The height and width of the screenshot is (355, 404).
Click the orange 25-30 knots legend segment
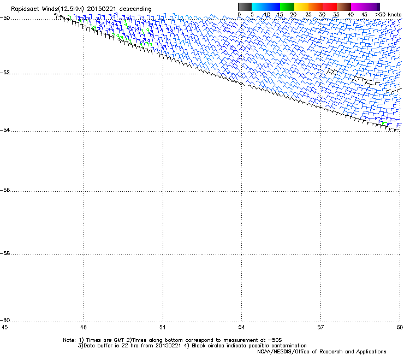(x=316, y=7)
